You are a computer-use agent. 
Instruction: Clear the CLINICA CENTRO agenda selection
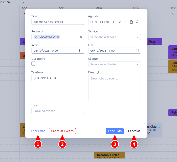tap(125, 22)
